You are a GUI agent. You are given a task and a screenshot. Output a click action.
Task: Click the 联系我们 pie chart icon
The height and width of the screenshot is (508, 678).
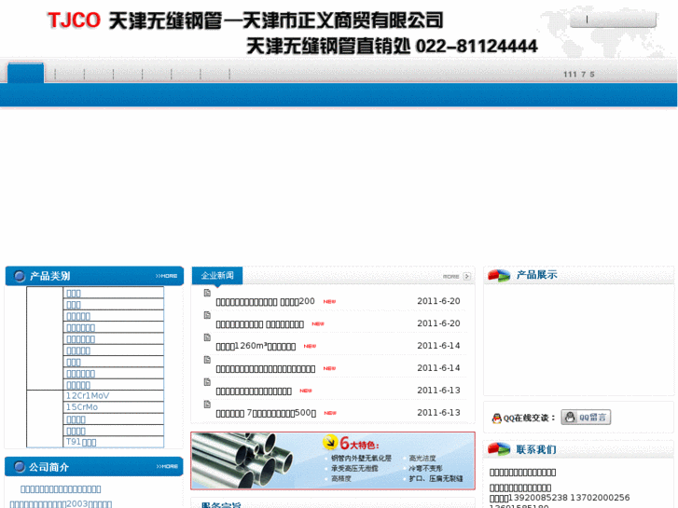[x=499, y=449]
